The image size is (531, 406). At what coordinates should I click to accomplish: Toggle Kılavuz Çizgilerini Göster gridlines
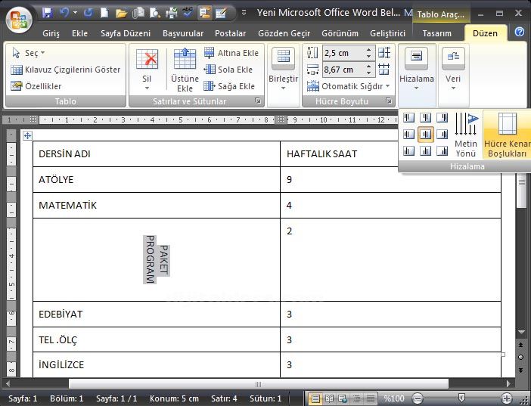click(x=65, y=70)
